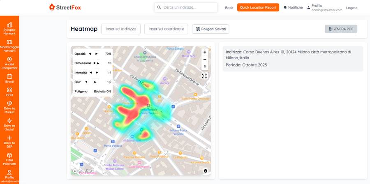The width and height of the screenshot is (370, 184).
Task: Click the Chiesa Ortodossa marker
Action: pos(145,53)
